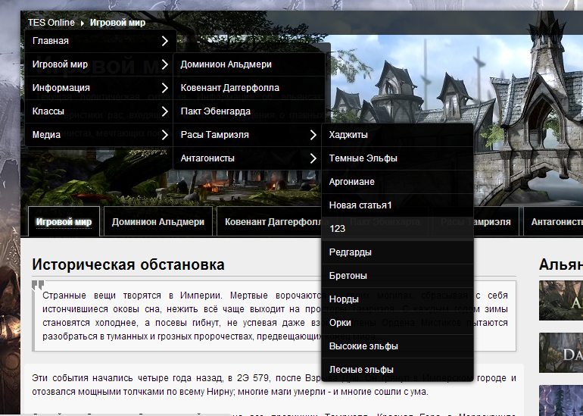Select Расы Тамриэля in the submenu
The width and height of the screenshot is (583, 416).
[247, 135]
